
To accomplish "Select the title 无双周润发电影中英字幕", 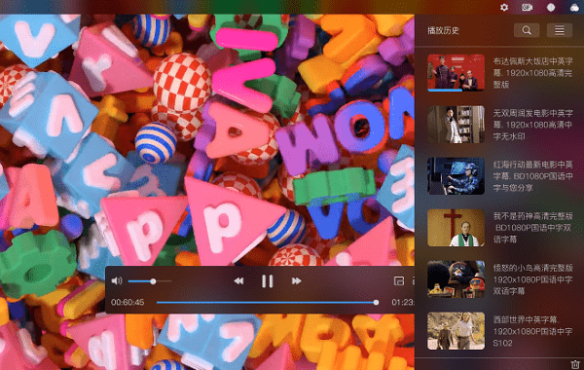I will pos(533,125).
